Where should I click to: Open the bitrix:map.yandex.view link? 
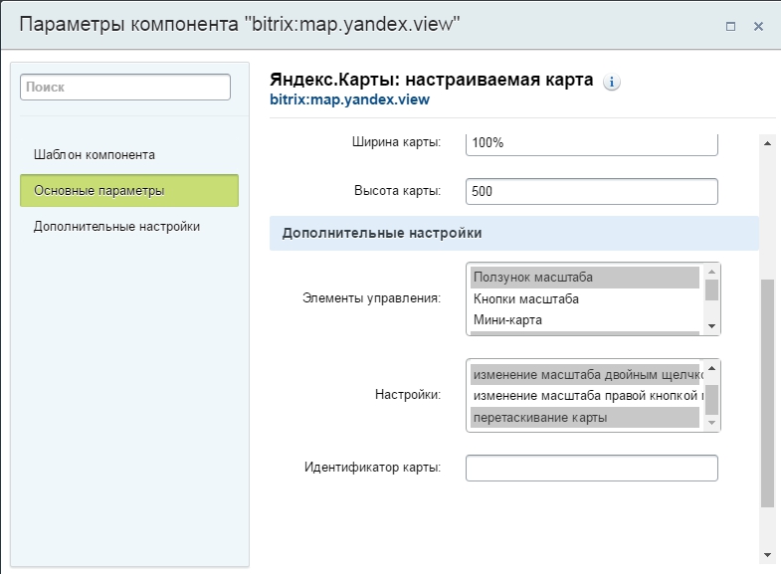click(349, 99)
